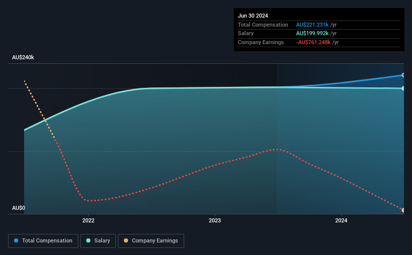Toggle the Company Earnings legend button

pos(151,241)
